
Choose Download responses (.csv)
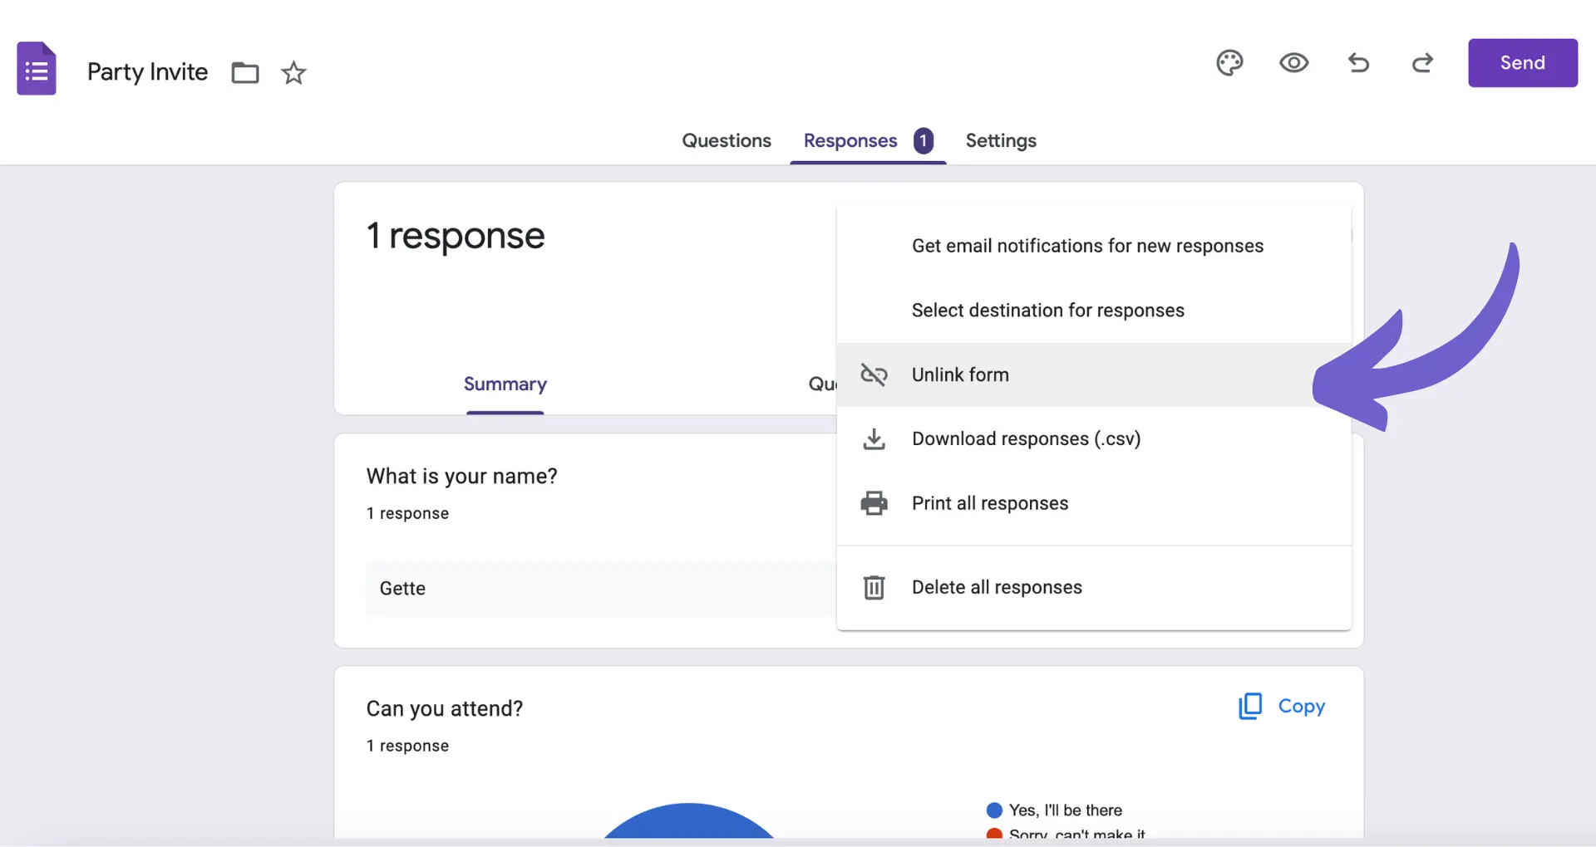click(x=1094, y=438)
